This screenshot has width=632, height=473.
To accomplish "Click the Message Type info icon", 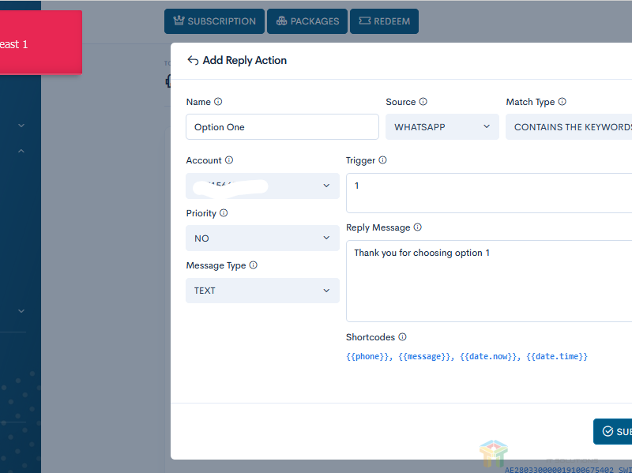I will (x=254, y=265).
